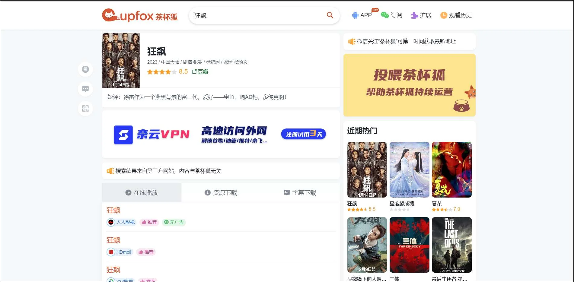Open the 星落凝成糖 poster
Viewport: 574px width, 282px height.
click(x=409, y=170)
